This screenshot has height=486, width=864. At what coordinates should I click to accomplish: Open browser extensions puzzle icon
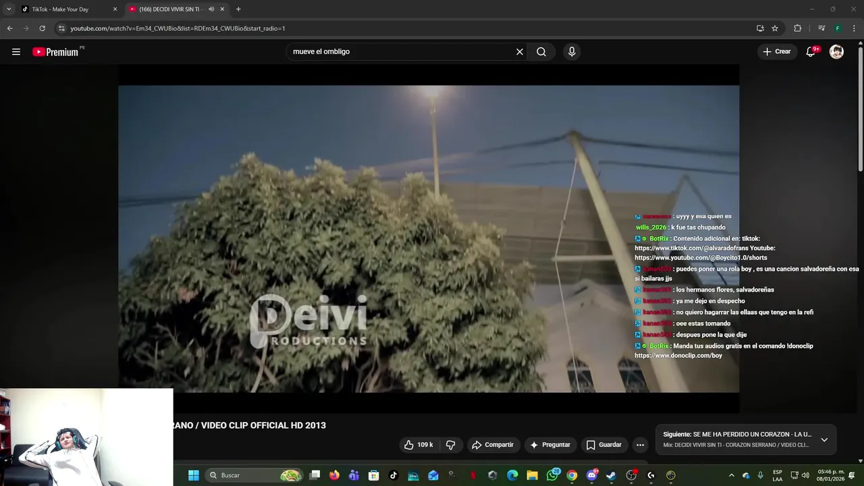[797, 28]
